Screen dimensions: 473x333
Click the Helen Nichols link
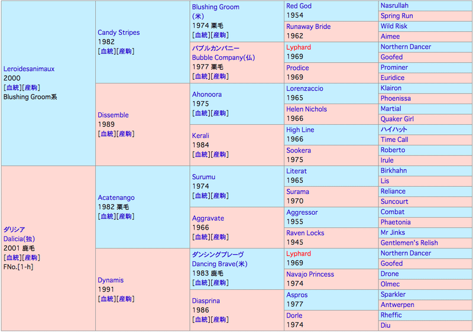pos(306,109)
